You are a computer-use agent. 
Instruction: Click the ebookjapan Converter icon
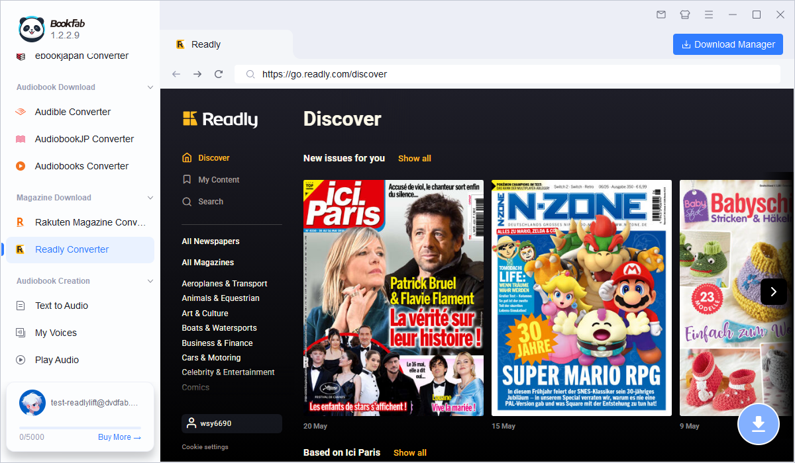[21, 56]
